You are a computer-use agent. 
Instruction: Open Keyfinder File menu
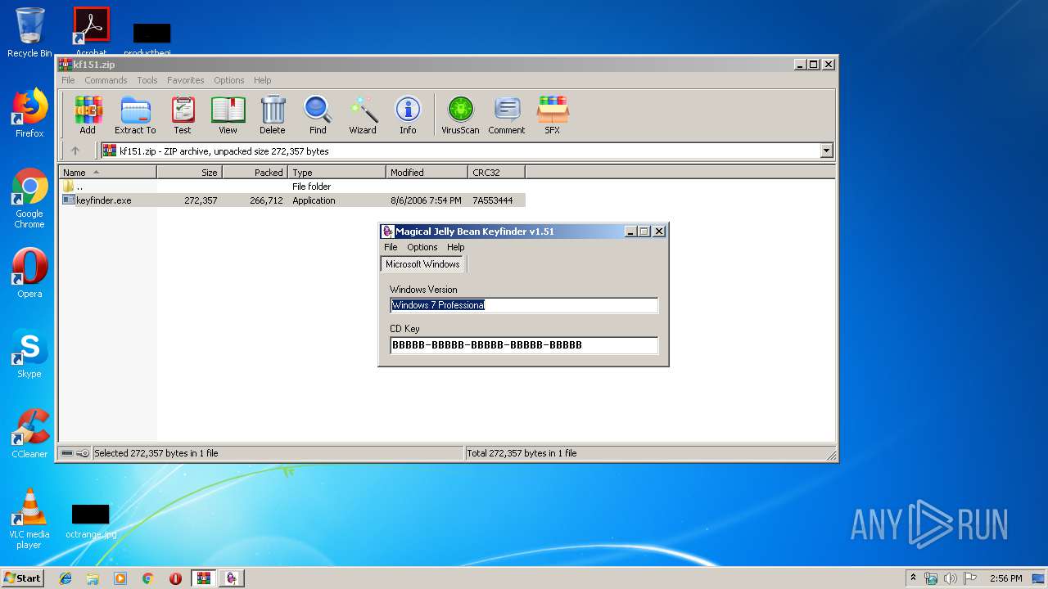click(391, 247)
